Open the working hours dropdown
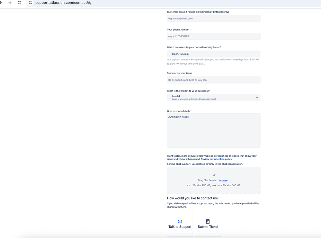 pyautogui.click(x=213, y=54)
